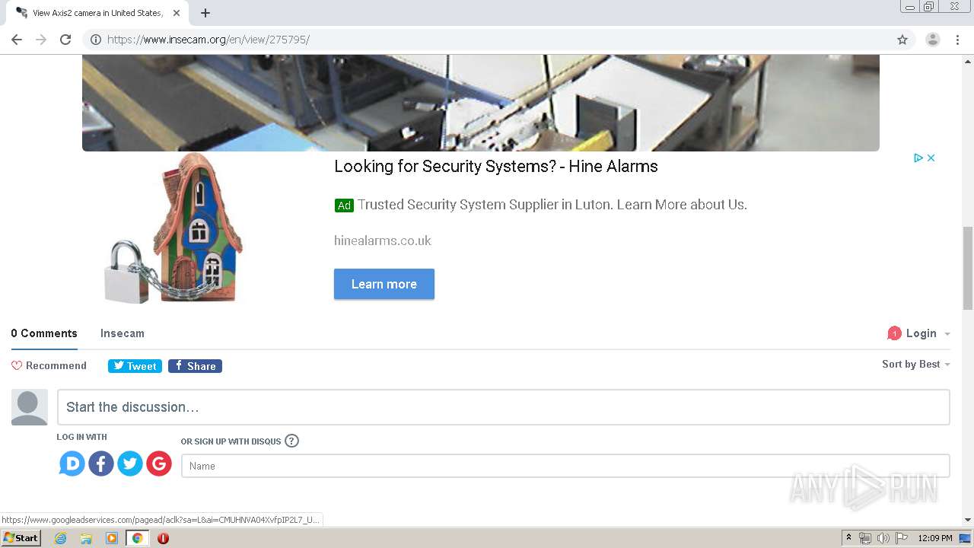Show hidden system tray icons

click(849, 538)
